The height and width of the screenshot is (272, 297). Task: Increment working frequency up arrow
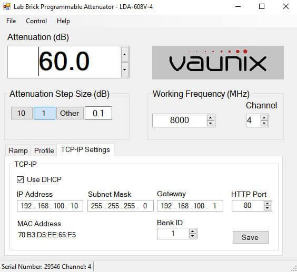pos(211,118)
